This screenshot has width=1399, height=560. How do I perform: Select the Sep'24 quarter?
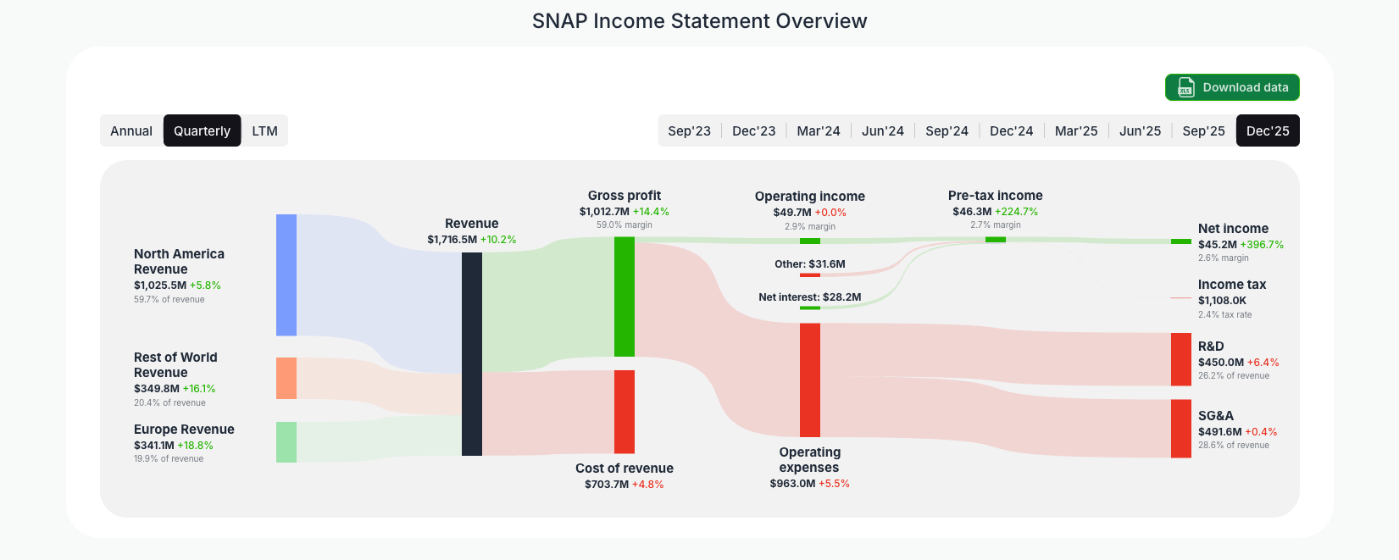click(947, 130)
